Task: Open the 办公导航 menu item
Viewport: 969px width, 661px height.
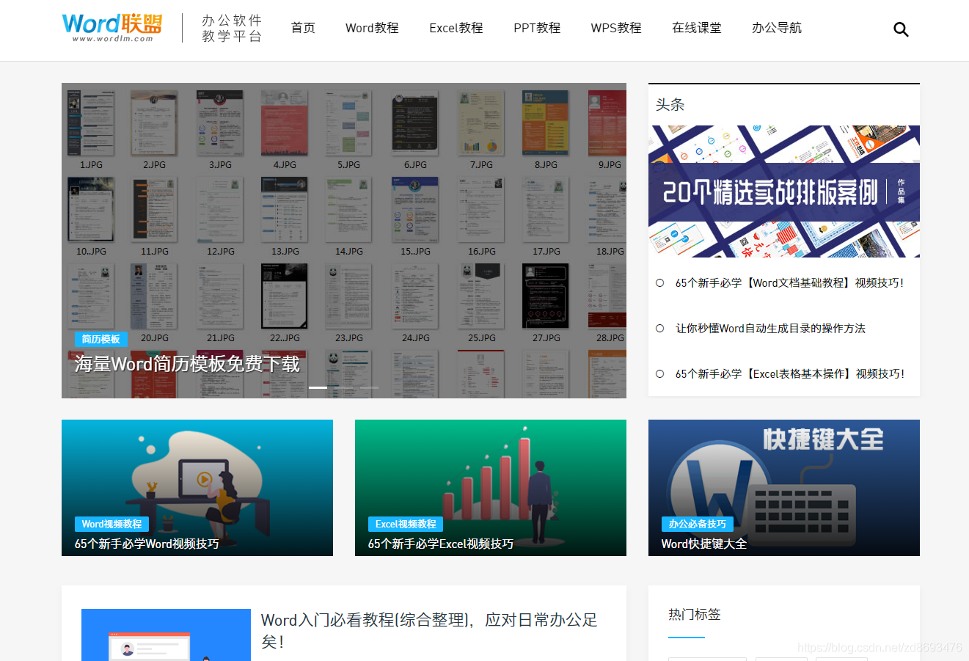Action: coord(777,28)
